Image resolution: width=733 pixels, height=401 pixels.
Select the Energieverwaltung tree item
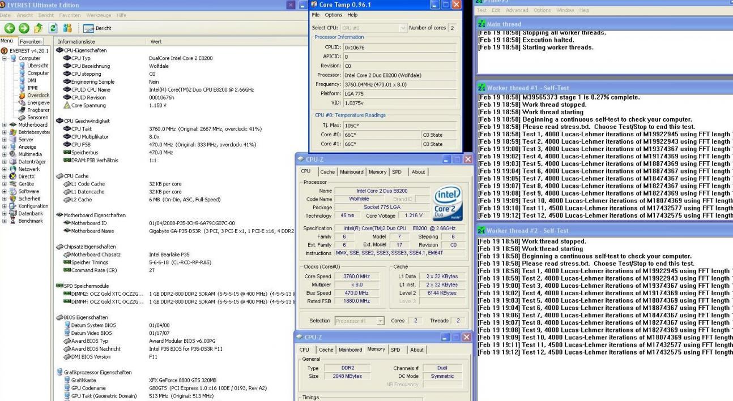tap(33, 102)
